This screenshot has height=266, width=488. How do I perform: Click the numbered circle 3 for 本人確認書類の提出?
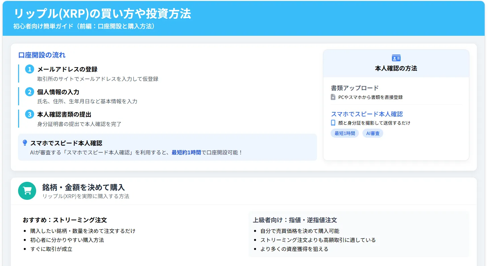(29, 114)
